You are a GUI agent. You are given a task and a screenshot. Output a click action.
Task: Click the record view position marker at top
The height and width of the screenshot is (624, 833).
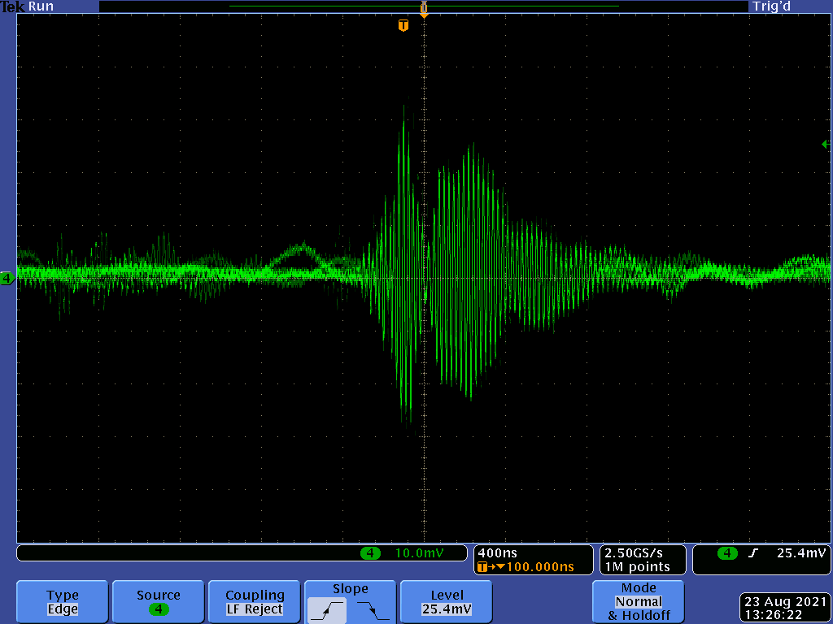point(423,8)
